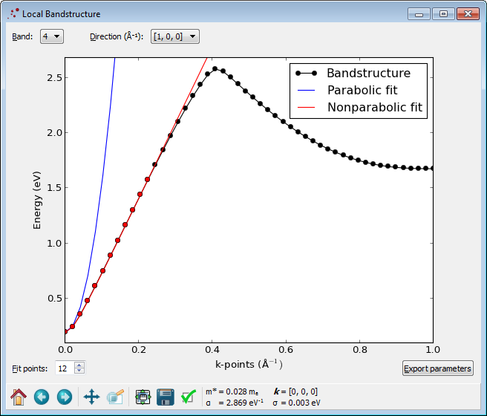Click the α = 2.869 eV⁻¹ readout
The height and width of the screenshot is (416, 487).
(235, 403)
